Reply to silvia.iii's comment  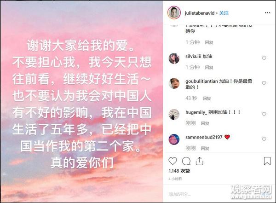(209, 68)
